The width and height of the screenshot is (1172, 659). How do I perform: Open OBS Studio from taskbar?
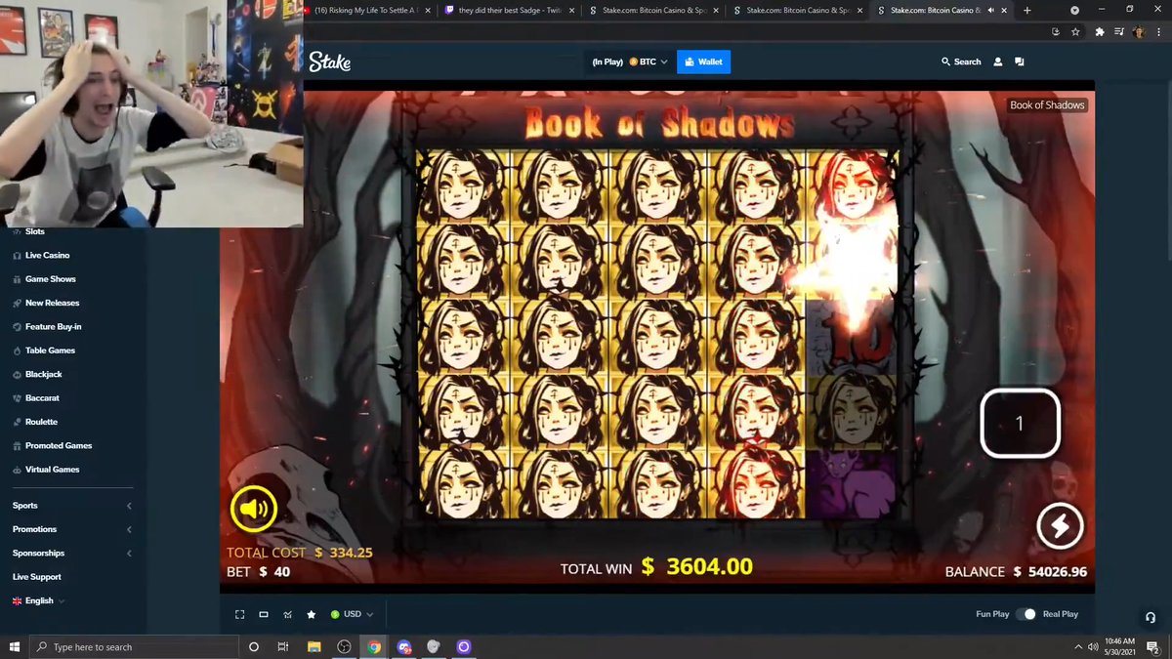(x=344, y=646)
